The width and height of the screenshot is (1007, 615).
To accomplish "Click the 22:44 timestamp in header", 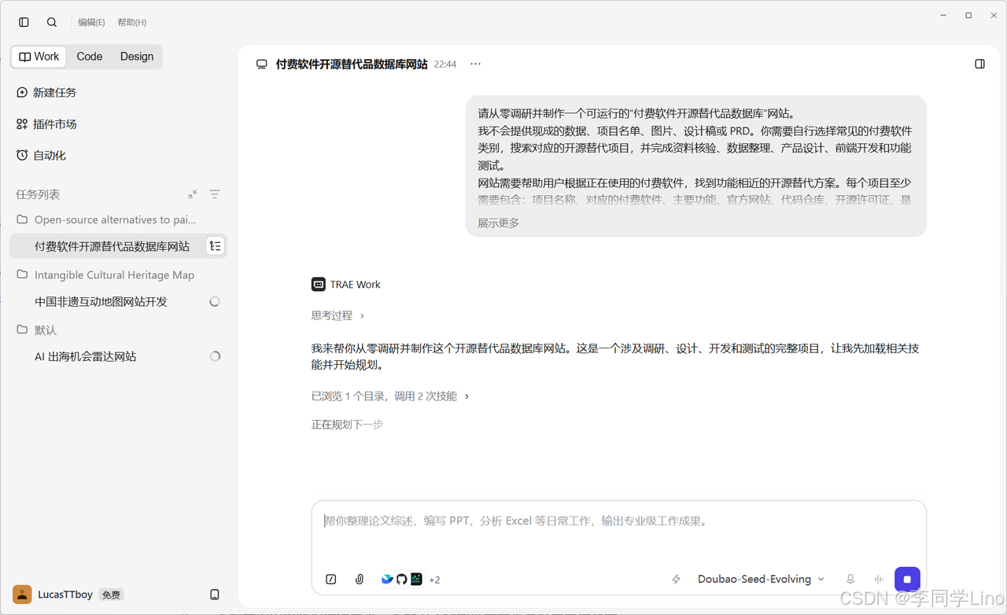I will pos(445,64).
